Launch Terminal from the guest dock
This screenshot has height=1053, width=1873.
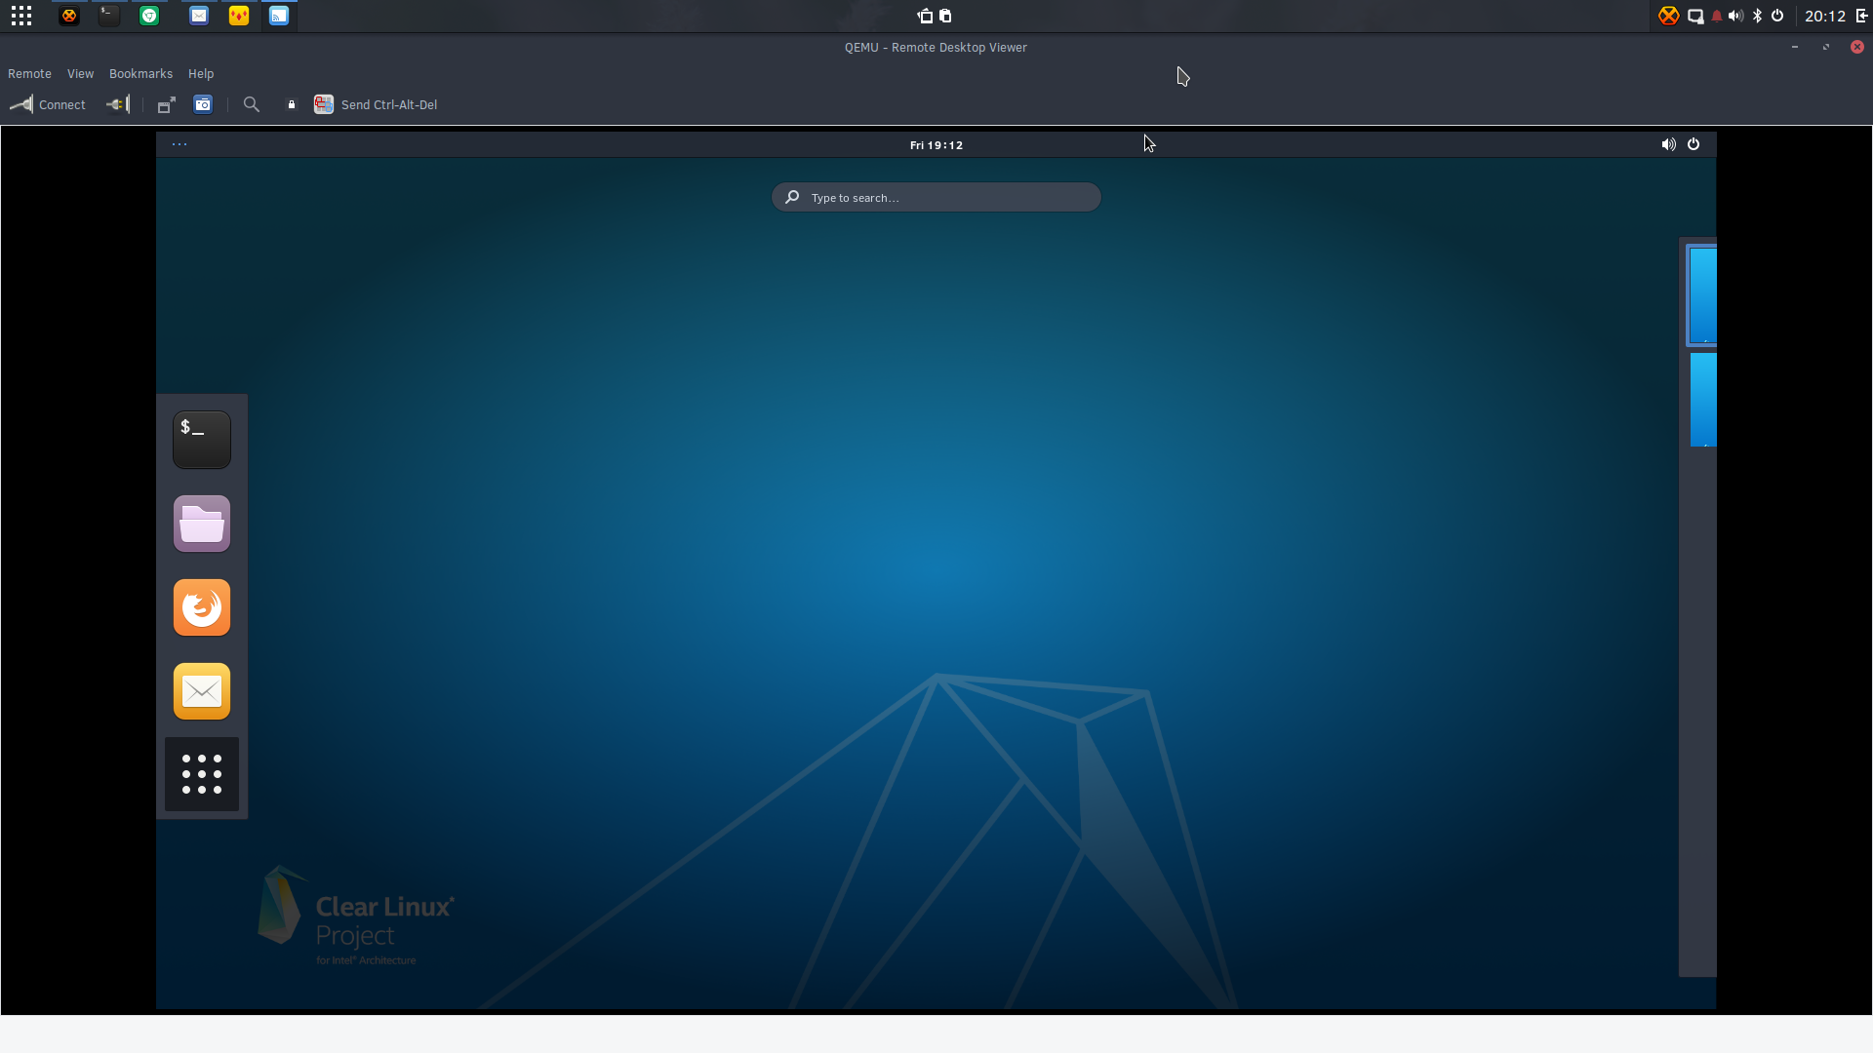pyautogui.click(x=202, y=440)
